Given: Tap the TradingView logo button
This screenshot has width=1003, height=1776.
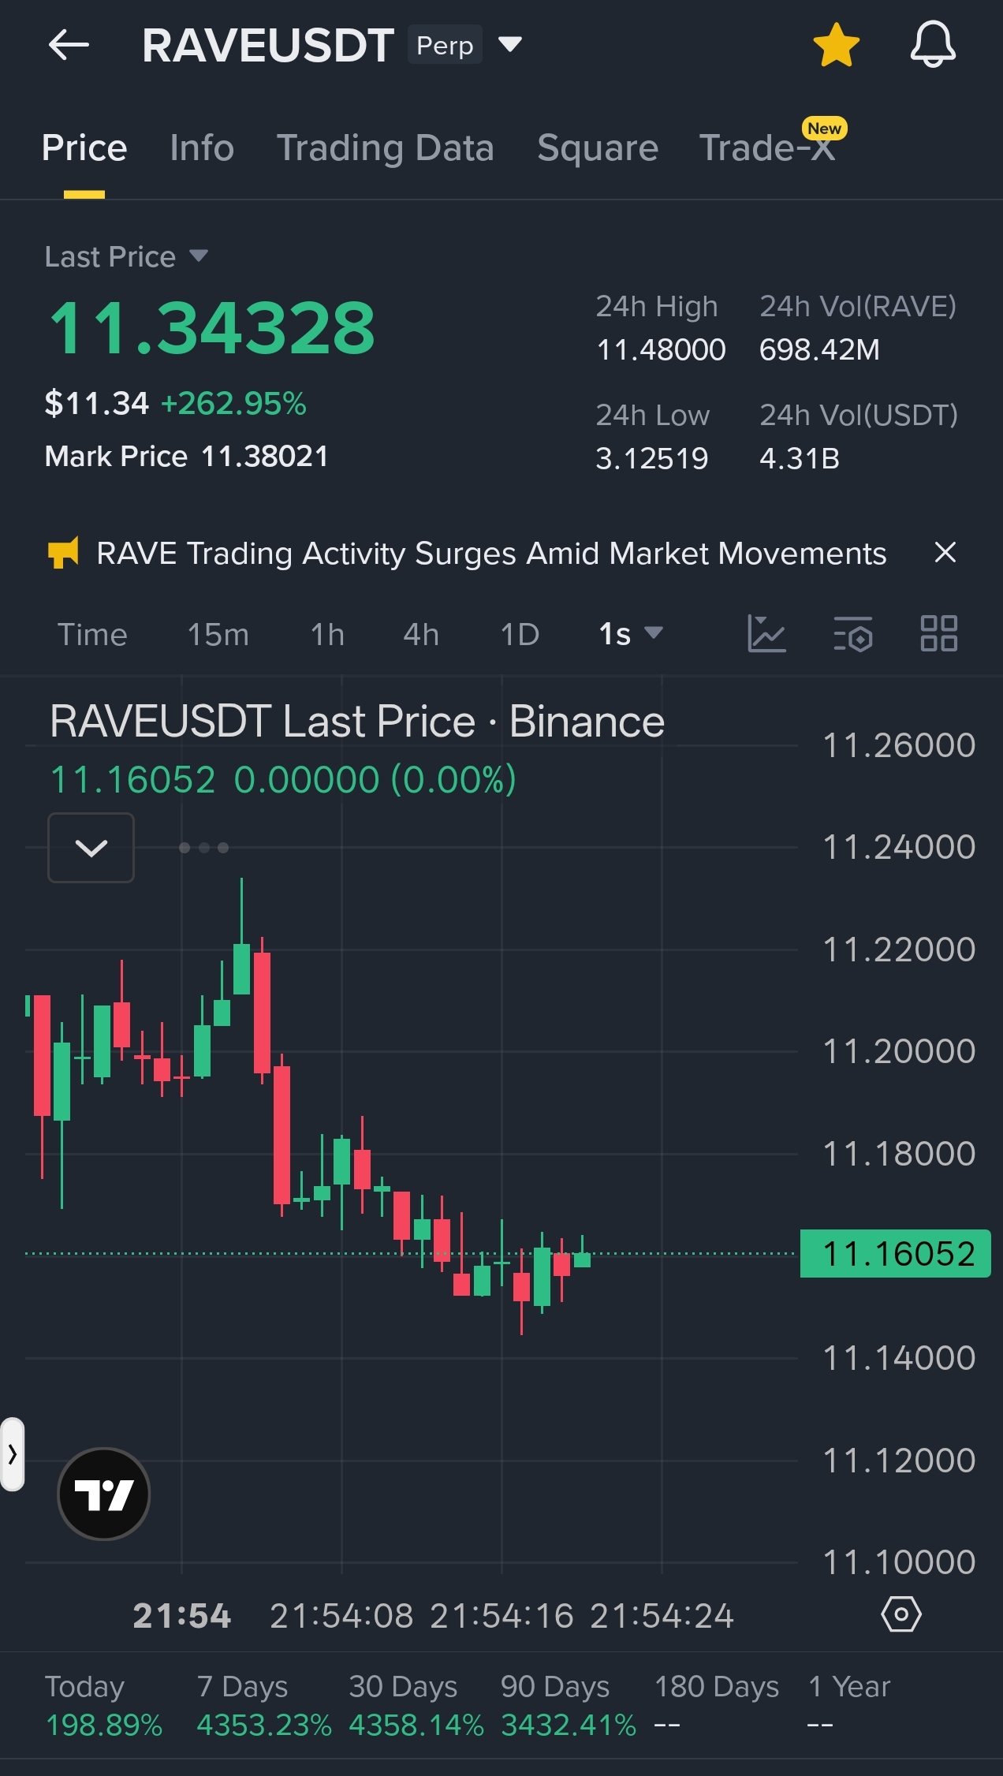Looking at the screenshot, I should (x=104, y=1494).
